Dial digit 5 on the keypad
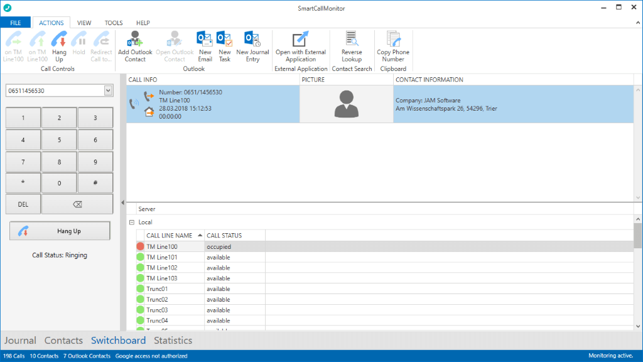Viewport: 643px width, 362px height. coord(60,140)
